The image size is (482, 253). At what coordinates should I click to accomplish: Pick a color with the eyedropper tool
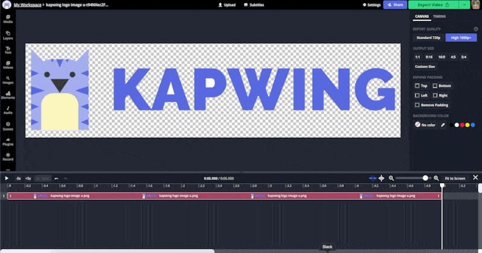(443, 125)
